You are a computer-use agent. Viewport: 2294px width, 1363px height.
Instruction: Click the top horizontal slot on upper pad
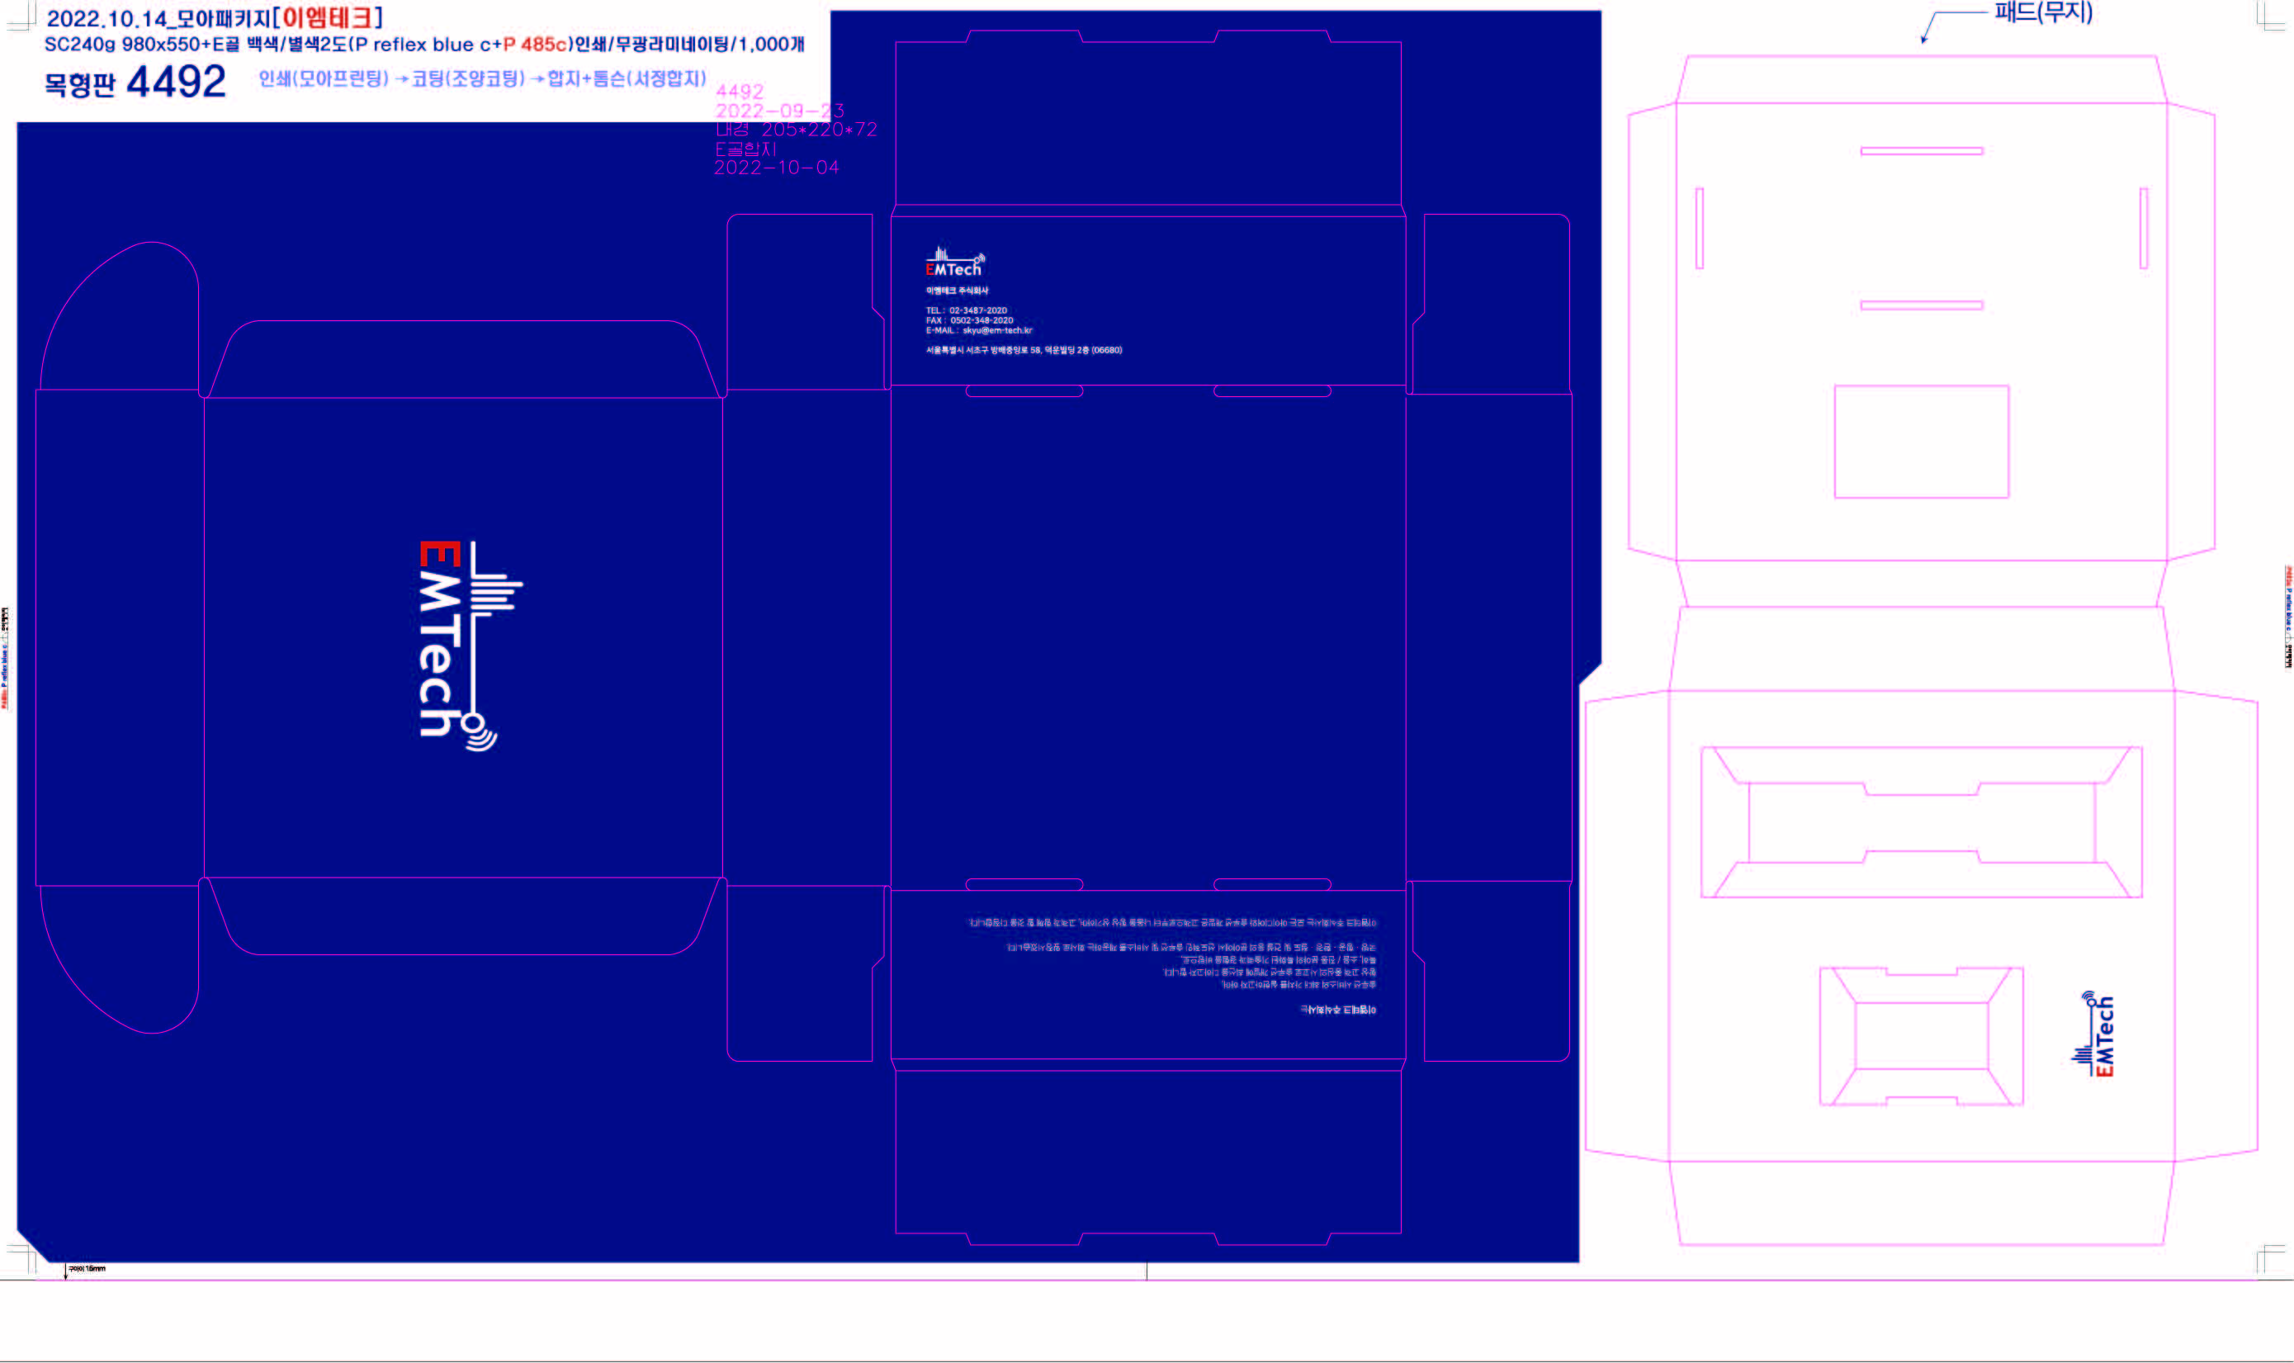coord(1921,150)
